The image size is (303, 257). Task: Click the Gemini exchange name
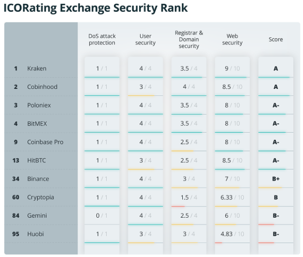[x=37, y=216]
